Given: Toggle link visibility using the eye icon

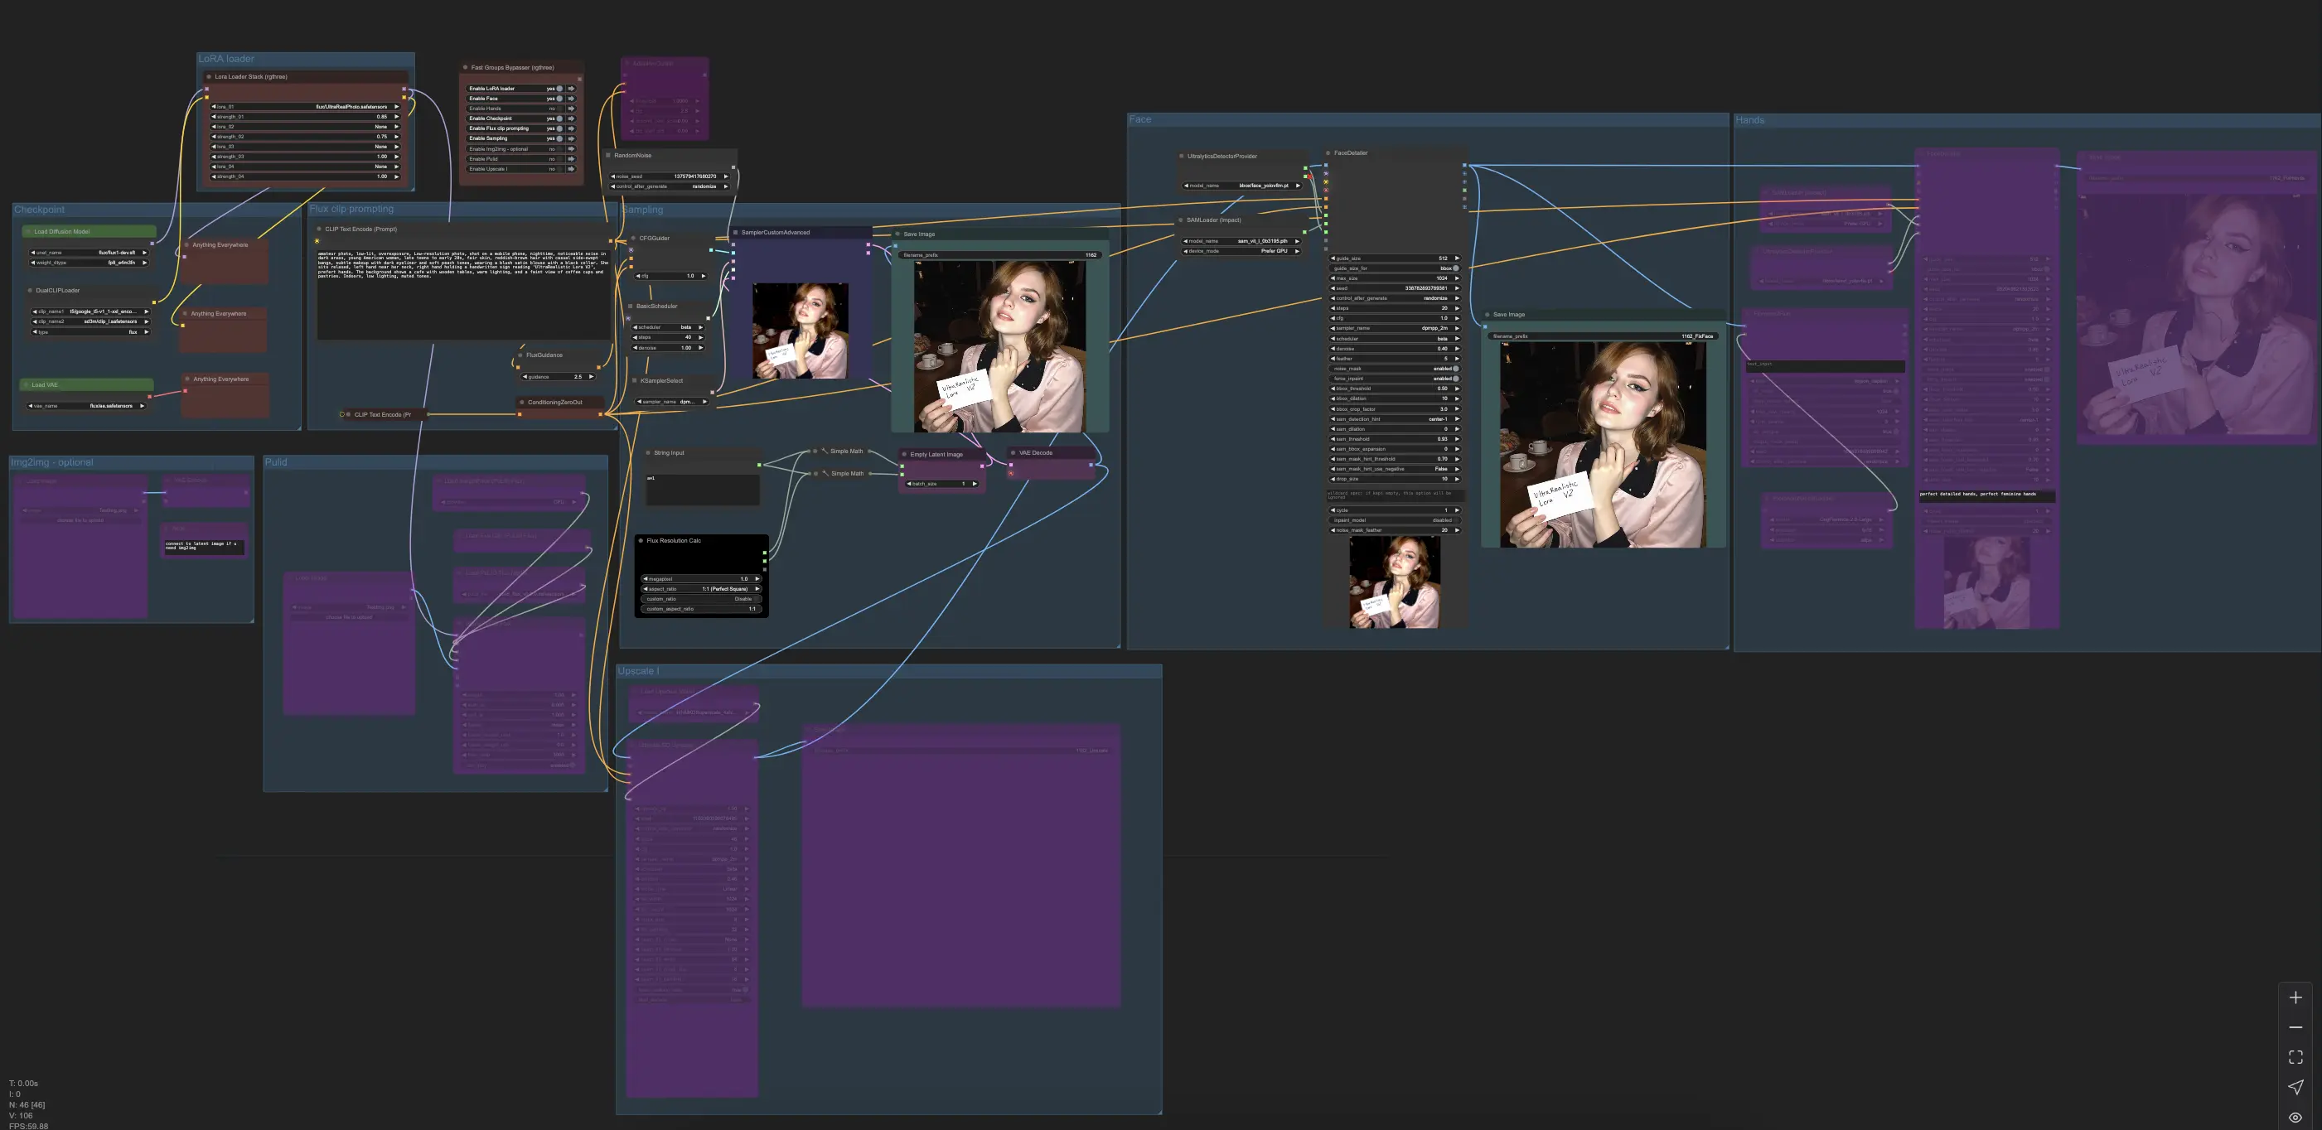Looking at the screenshot, I should [x=2295, y=1118].
